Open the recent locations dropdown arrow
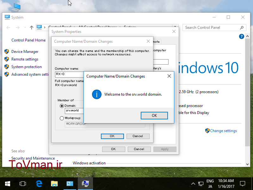This screenshot has width=253, height=190. tap(25, 28)
